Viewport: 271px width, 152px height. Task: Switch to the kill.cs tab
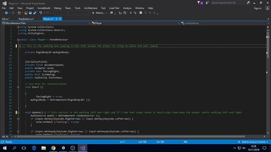(6, 19)
